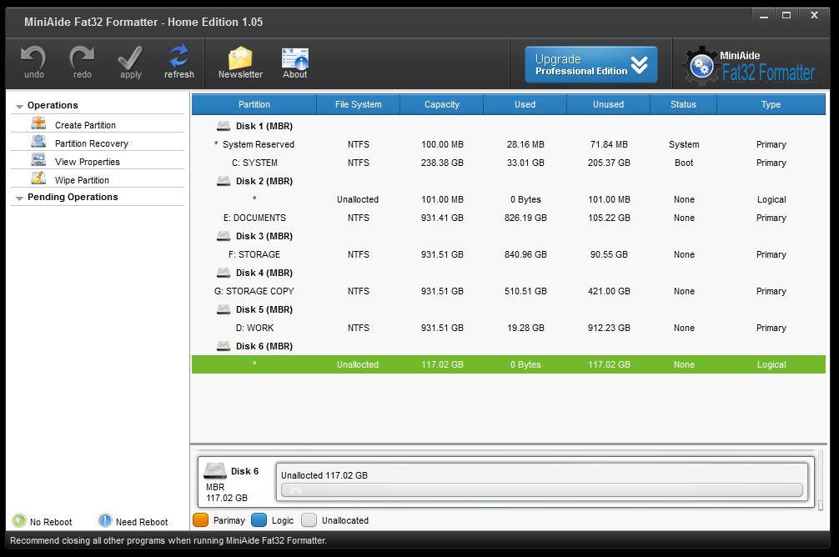
Task: Click the Disk 6 icon in bottom panel
Action: pyautogui.click(x=215, y=470)
